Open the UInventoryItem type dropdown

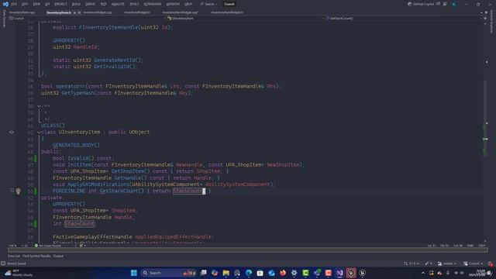point(246,19)
